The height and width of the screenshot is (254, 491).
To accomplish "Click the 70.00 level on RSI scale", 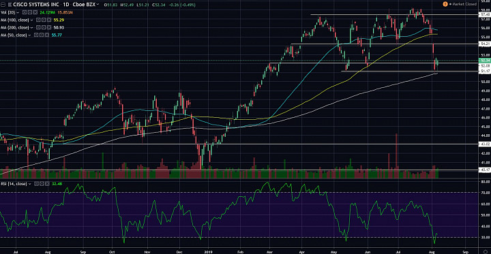I will (x=486, y=193).
